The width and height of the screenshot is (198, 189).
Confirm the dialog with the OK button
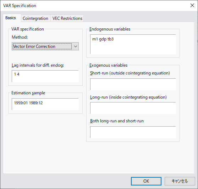point(146,181)
